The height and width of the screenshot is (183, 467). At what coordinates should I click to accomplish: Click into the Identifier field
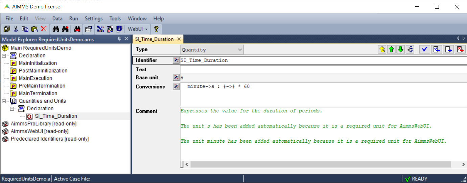tap(323, 61)
